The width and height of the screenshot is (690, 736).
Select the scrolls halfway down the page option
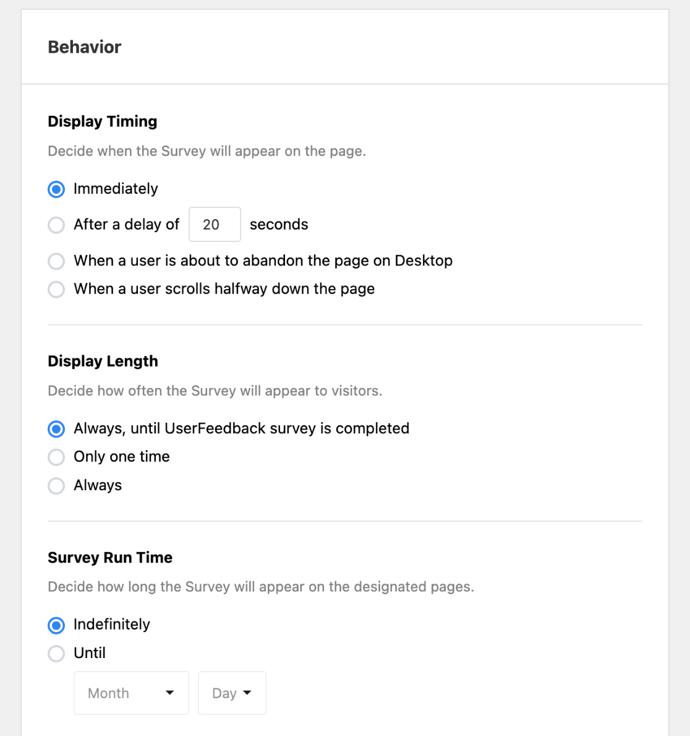coord(56,289)
